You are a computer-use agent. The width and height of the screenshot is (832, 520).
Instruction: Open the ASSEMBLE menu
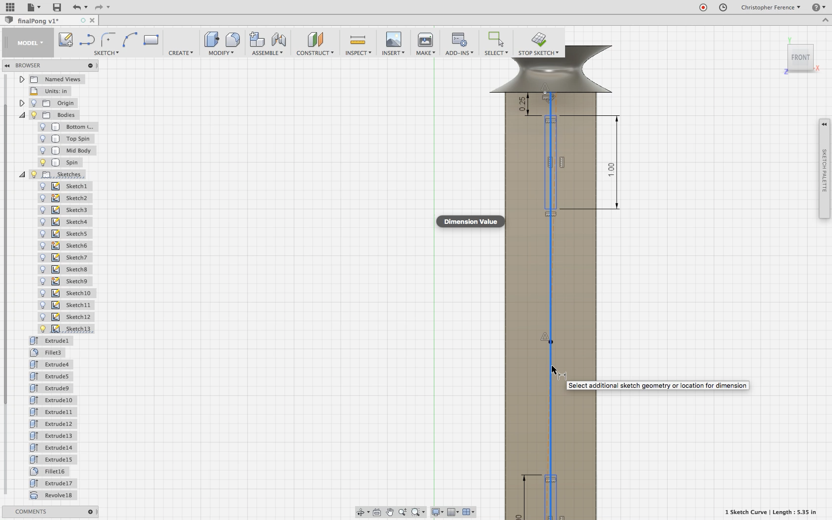(267, 53)
